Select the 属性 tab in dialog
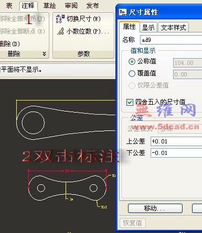 point(130,27)
